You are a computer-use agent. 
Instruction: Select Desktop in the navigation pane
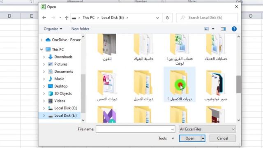point(58,86)
